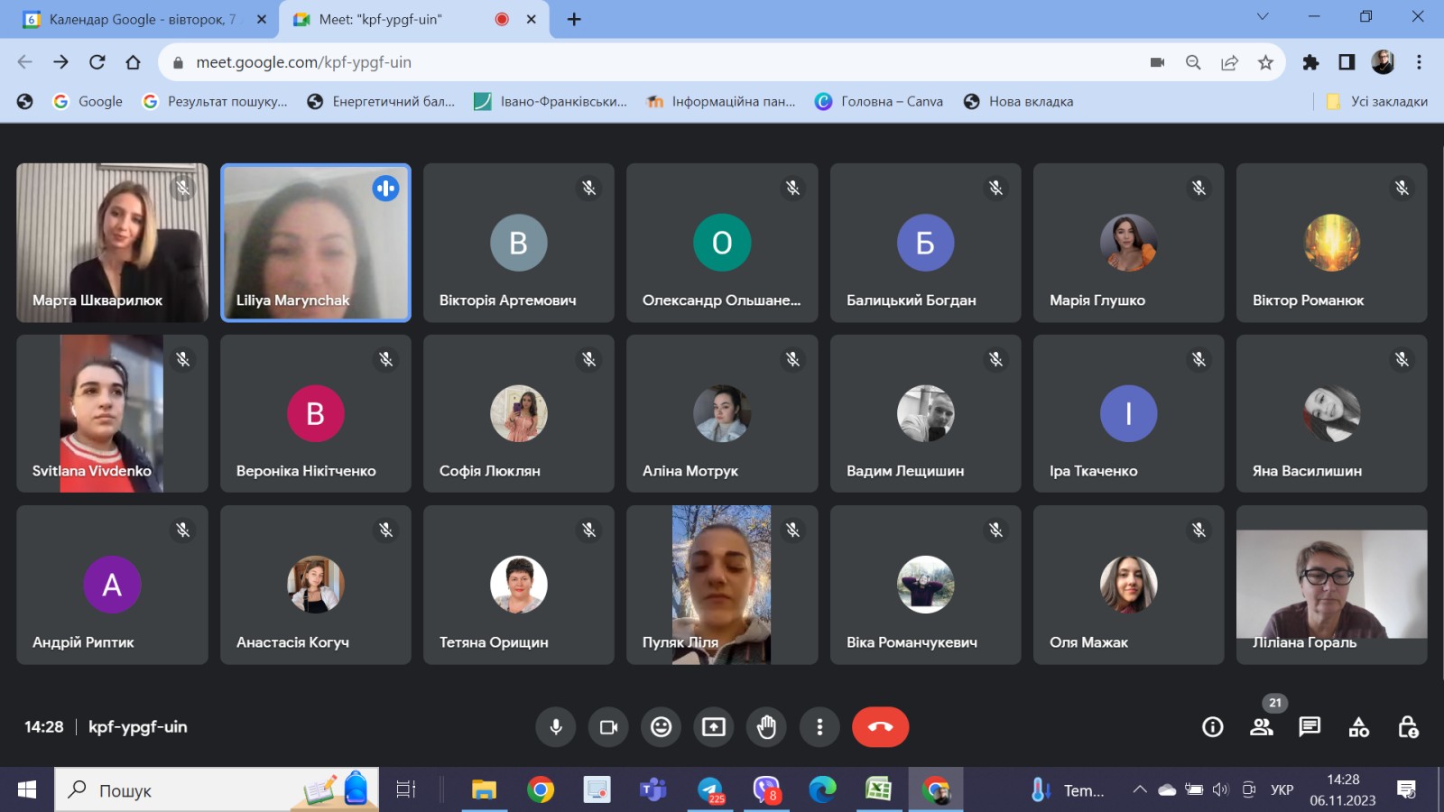Viewport: 1444px width, 812px height.
Task: Open the meeting details info icon
Action: click(x=1212, y=727)
